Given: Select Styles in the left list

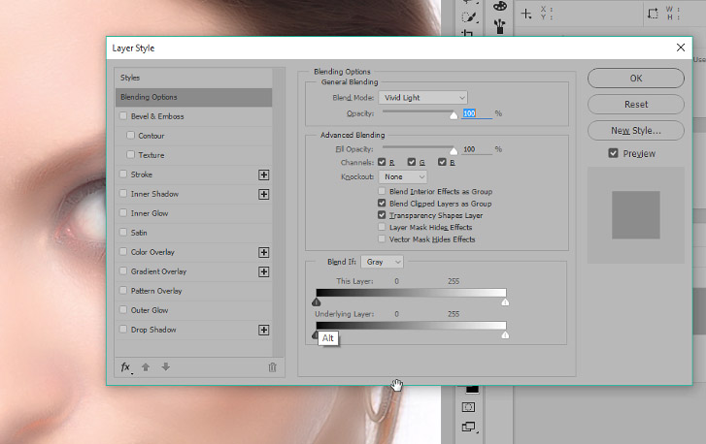Looking at the screenshot, I should click(194, 78).
